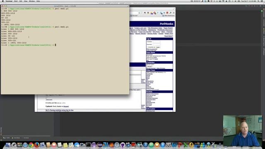The height and width of the screenshot is (149, 265).
Task: Open iTunes blue music note dock icon
Action: (x=145, y=145)
